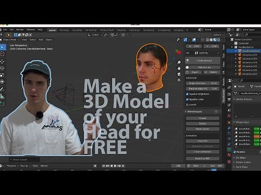Open the Global transform orientation dropdown
Screen dimensions: 261x195
(95, 35)
